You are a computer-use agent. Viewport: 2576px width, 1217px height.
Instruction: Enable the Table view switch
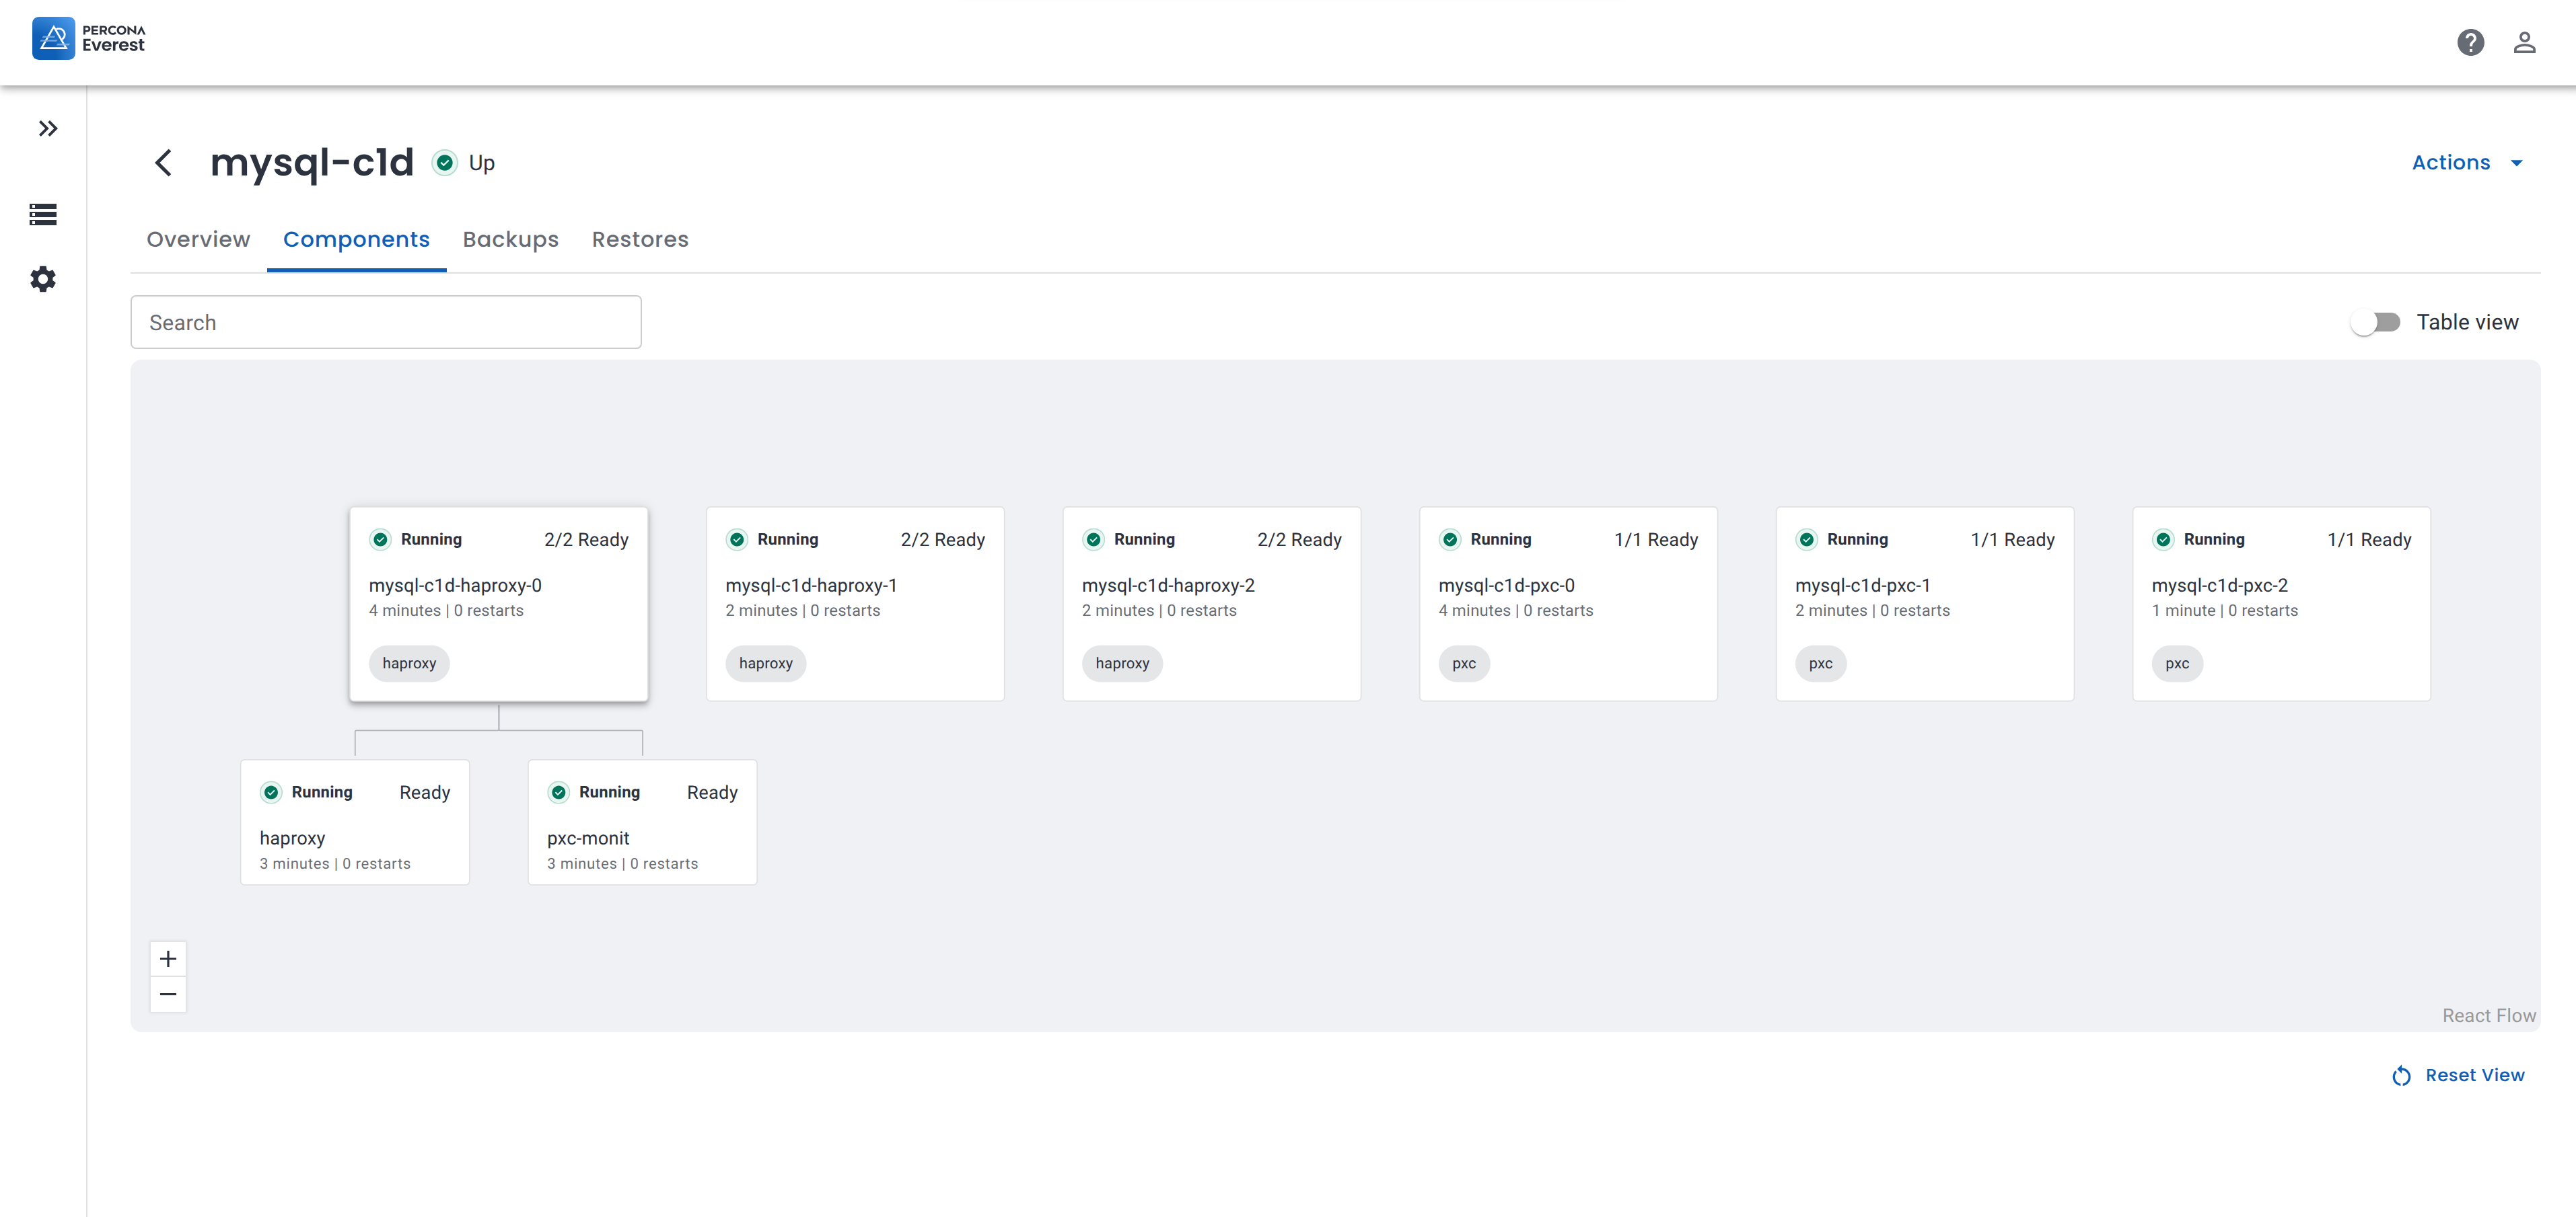click(2375, 322)
